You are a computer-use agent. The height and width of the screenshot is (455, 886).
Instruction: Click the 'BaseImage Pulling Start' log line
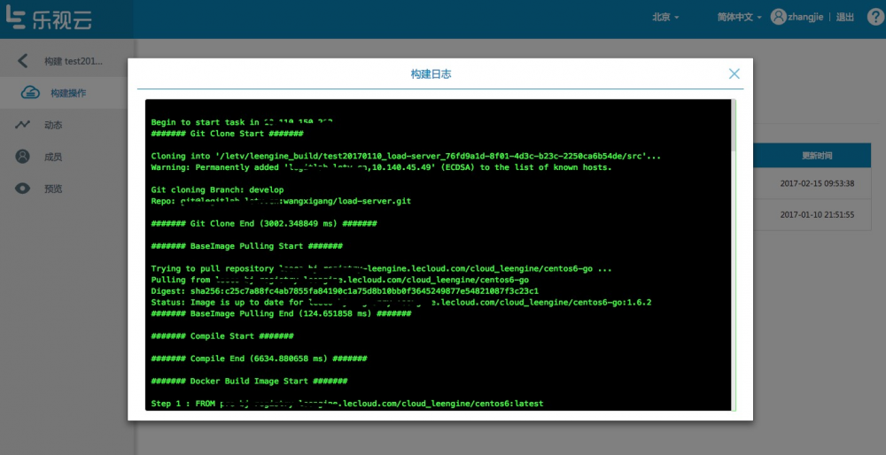pyautogui.click(x=247, y=246)
